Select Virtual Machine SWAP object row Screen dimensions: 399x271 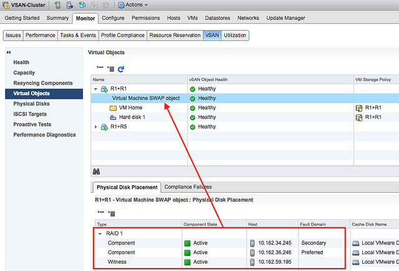pos(145,98)
